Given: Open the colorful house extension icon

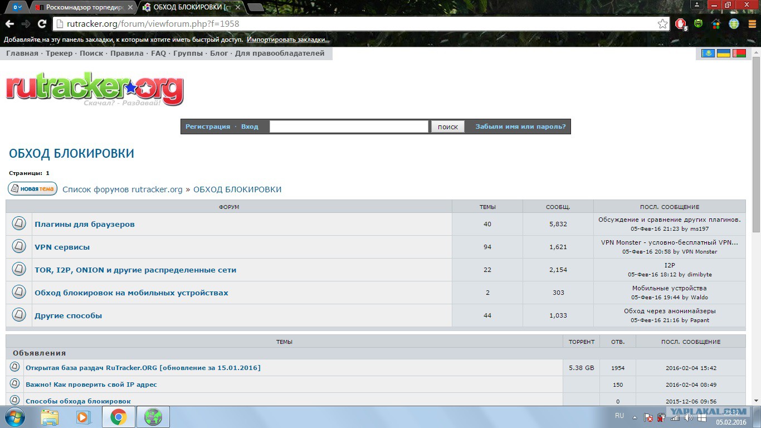Looking at the screenshot, I should point(716,24).
